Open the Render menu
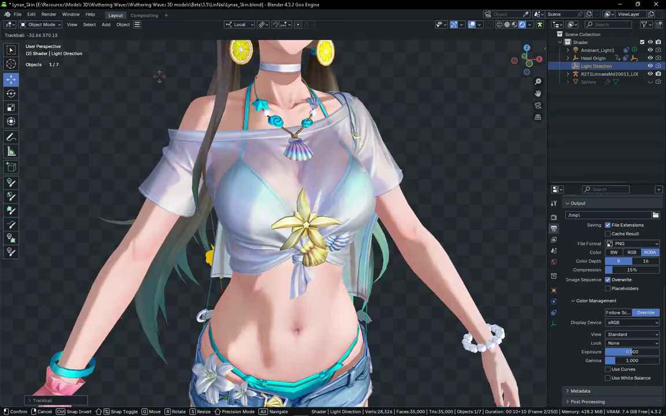The image size is (666, 416). [x=49, y=14]
